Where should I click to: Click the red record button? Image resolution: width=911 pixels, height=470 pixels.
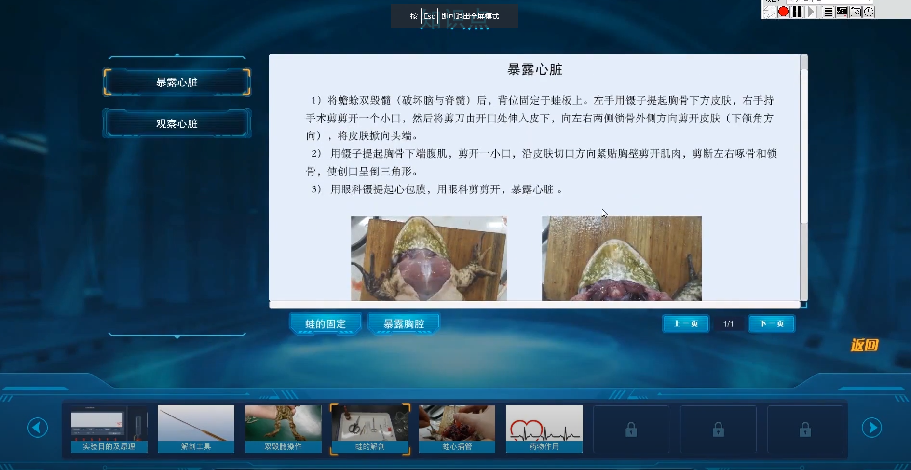784,12
